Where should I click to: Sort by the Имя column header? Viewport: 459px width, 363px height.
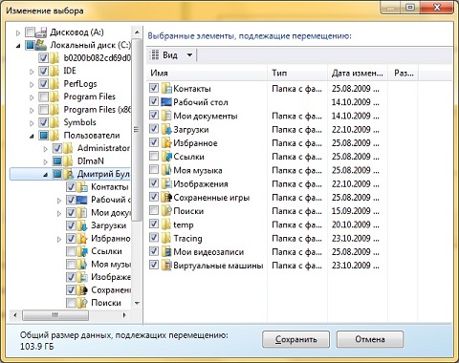coord(207,74)
